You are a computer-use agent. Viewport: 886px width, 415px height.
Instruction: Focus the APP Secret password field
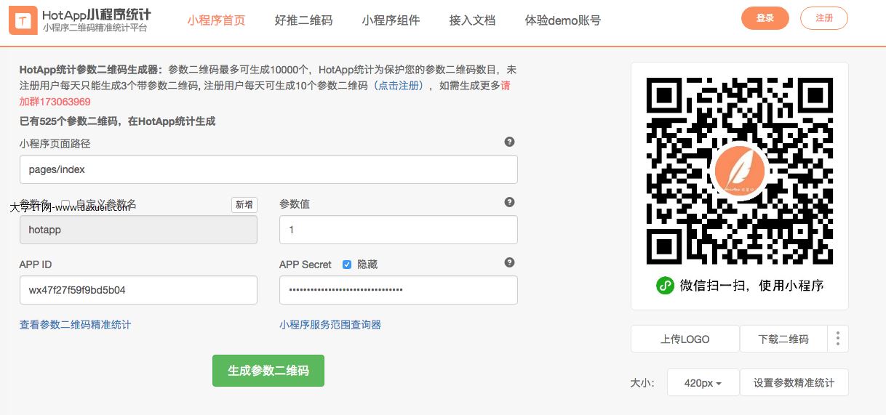[399, 290]
